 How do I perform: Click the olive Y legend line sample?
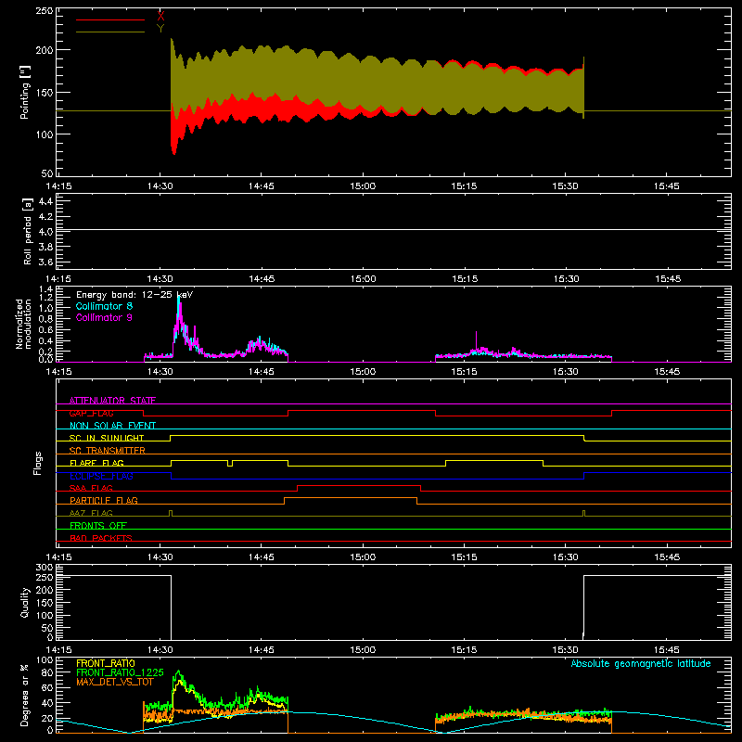(x=110, y=32)
